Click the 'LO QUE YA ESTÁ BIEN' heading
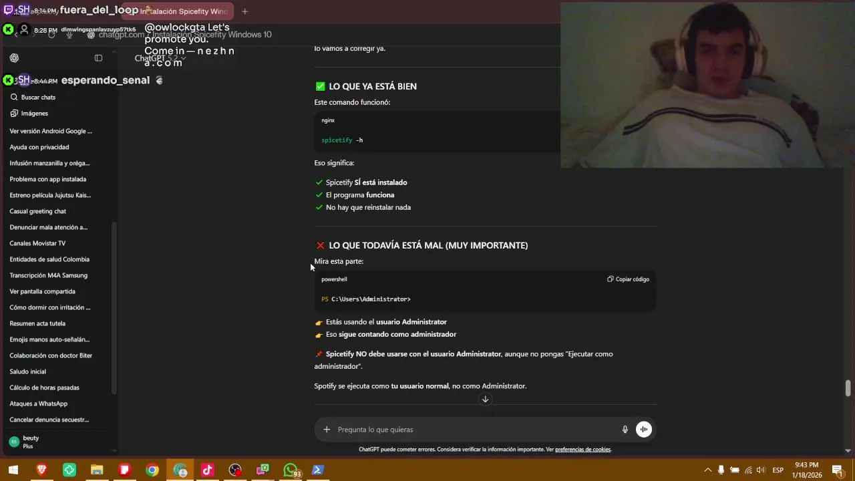This screenshot has width=855, height=481. coord(373,86)
